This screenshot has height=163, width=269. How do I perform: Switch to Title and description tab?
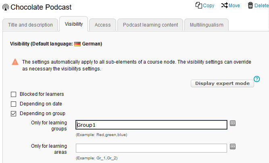tap(30, 25)
